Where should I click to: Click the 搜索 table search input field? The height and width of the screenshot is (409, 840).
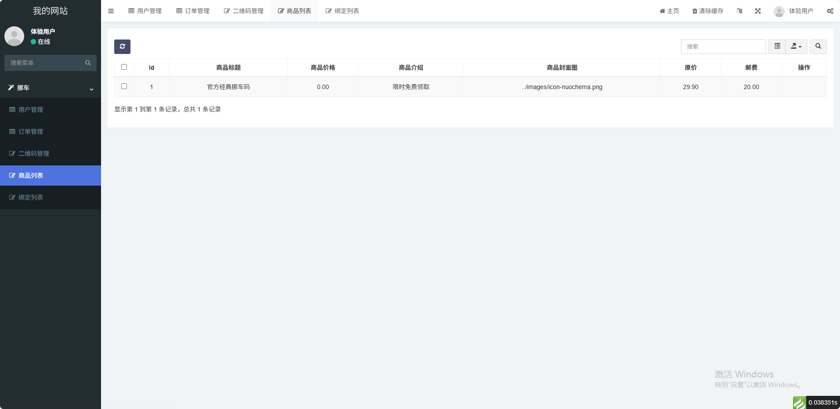tap(723, 47)
